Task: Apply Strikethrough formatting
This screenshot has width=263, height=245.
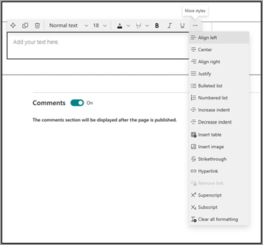Action: click(x=219, y=159)
